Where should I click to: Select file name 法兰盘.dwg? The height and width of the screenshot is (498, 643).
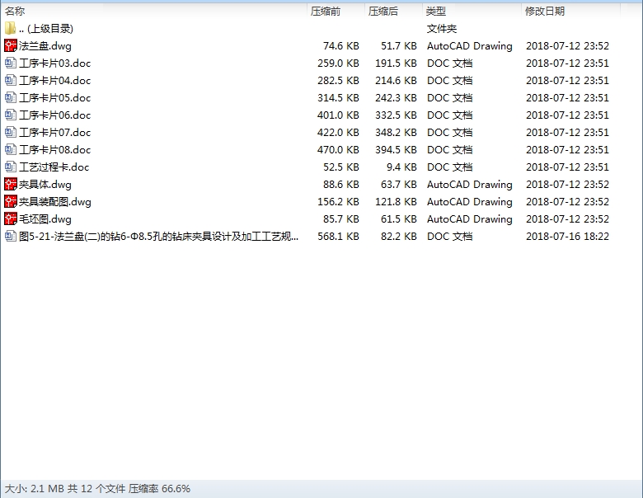pyautogui.click(x=45, y=46)
